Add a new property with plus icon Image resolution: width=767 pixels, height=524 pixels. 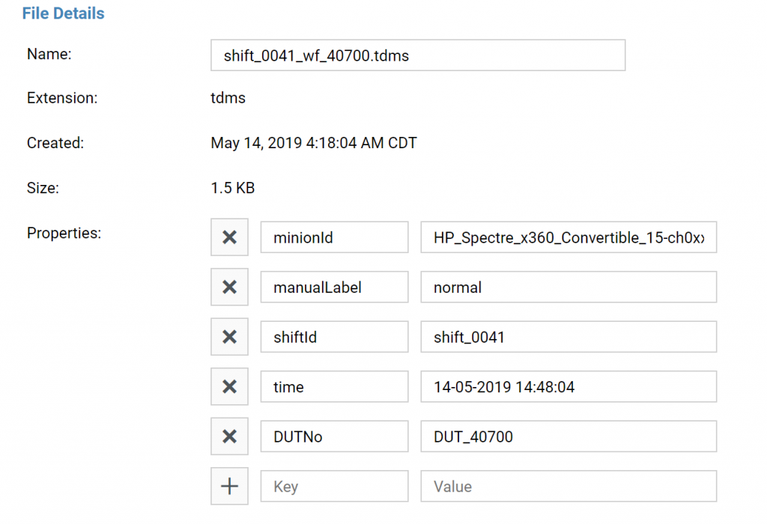229,487
